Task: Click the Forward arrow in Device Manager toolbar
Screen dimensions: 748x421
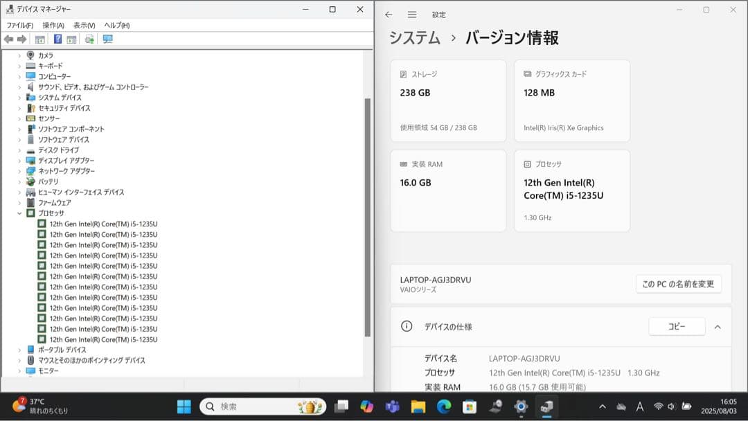Action: 22,39
